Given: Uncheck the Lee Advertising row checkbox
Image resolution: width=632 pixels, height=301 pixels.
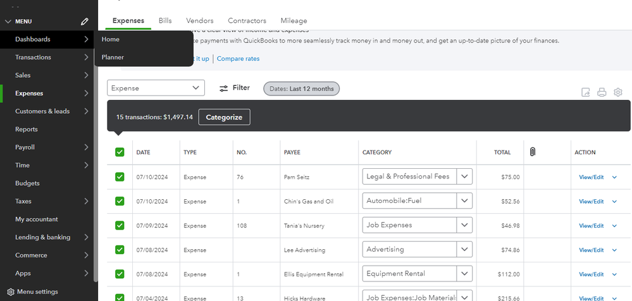Looking at the screenshot, I should [x=120, y=250].
